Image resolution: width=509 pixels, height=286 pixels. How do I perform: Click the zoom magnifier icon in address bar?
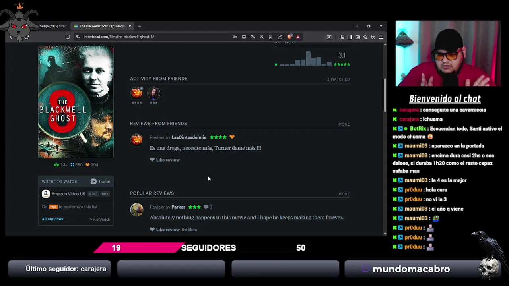[x=262, y=37]
